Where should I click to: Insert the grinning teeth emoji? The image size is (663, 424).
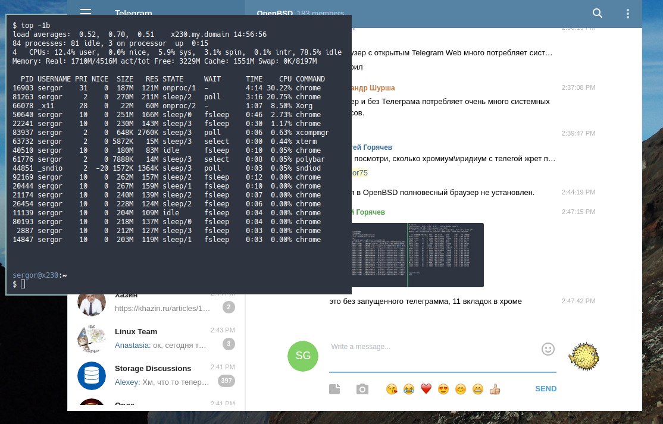478,389
